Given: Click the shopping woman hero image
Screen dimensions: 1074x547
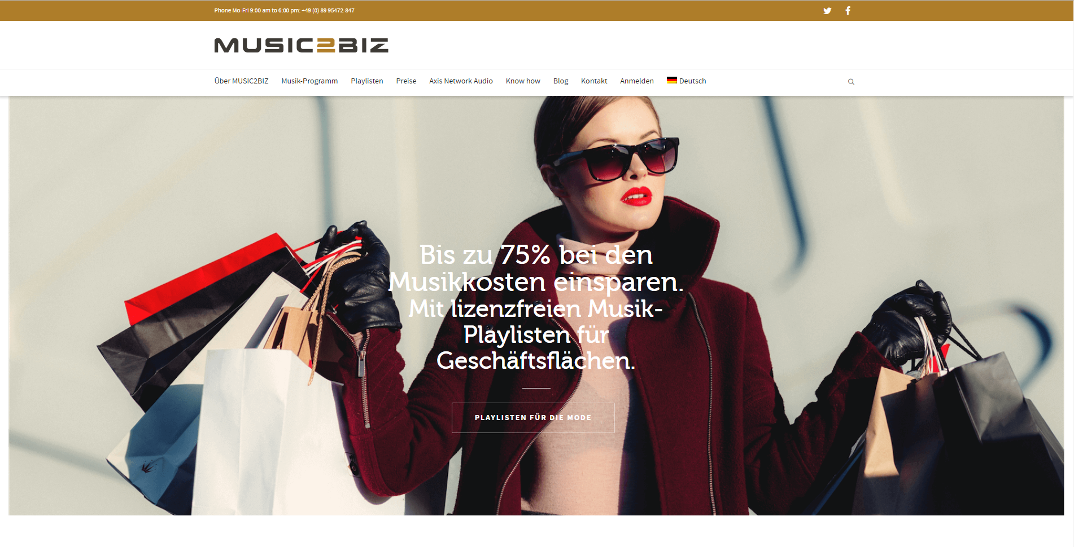Looking at the screenshot, I should tap(536, 305).
